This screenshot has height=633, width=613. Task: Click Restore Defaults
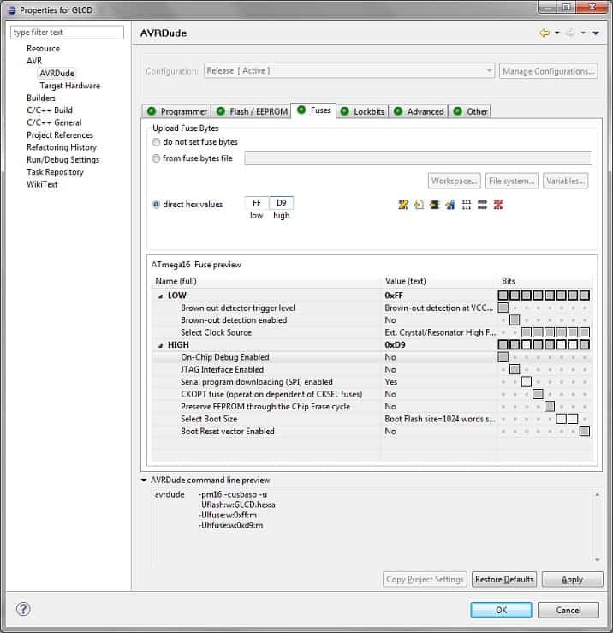(x=504, y=579)
